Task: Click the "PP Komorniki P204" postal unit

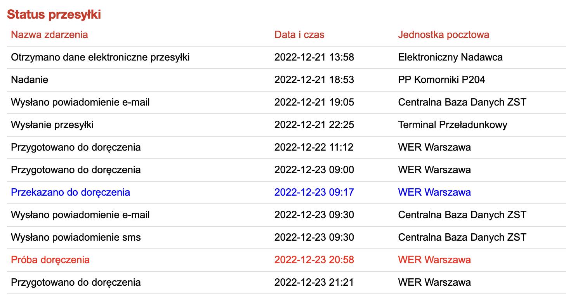Action: pyautogui.click(x=441, y=80)
